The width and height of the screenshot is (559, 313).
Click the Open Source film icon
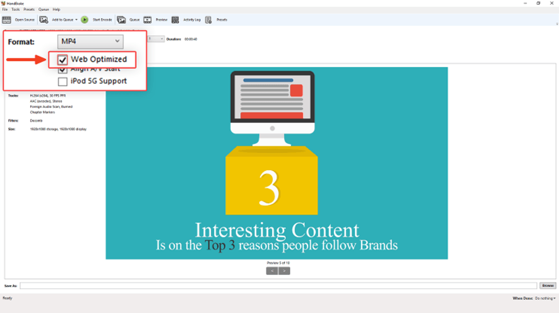6,20
